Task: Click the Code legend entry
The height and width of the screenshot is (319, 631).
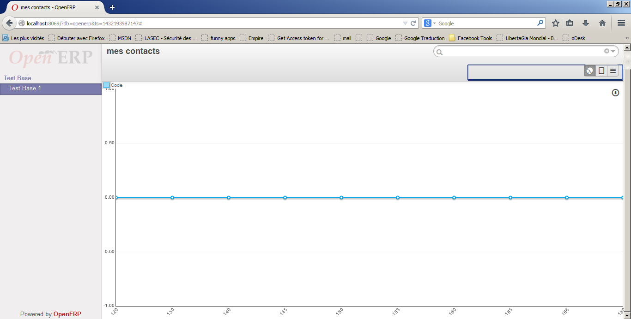Action: click(x=113, y=85)
